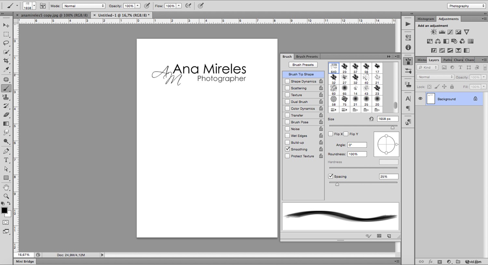Screen dimensions: 488x265
Task: Activate the Eraser tool
Action: click(x=6, y=114)
